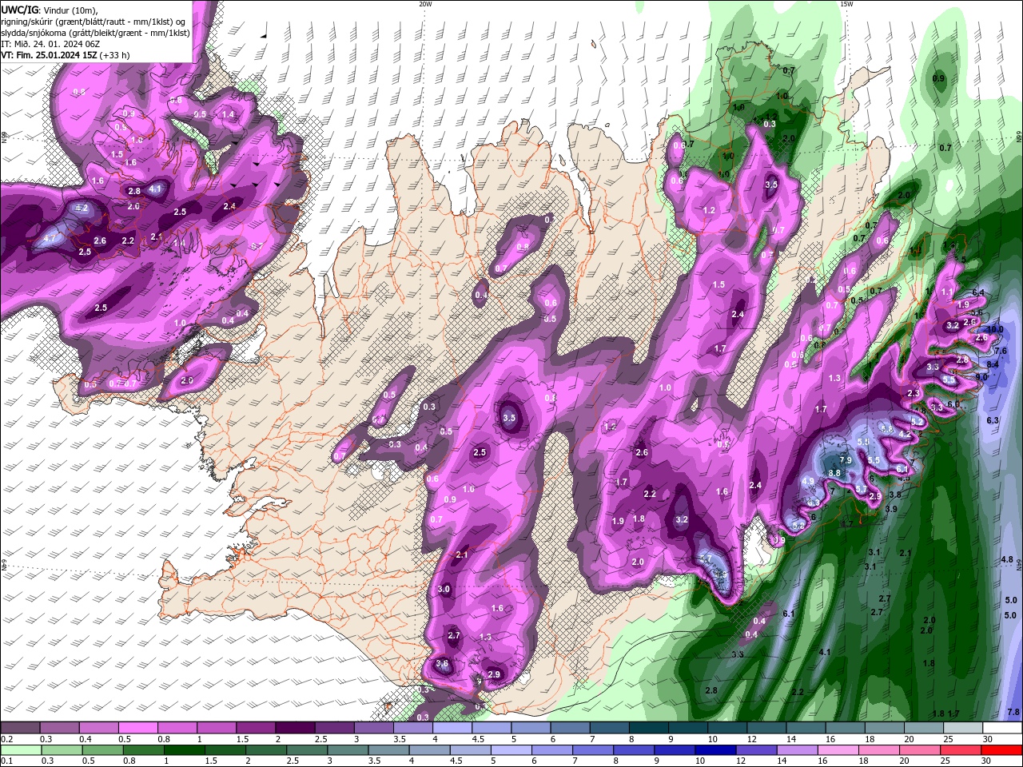Click the '1.4' value in the northwest peninsula

[x=228, y=114]
